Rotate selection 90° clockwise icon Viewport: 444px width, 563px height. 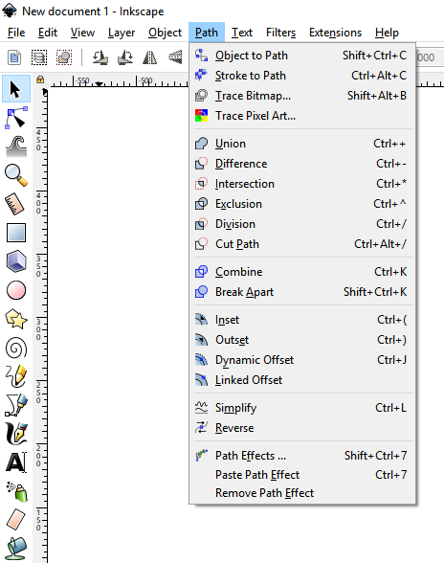point(125,57)
